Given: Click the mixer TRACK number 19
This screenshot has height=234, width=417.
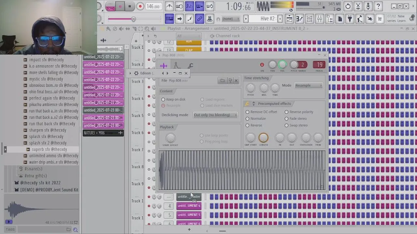Looking at the screenshot, I should click(x=319, y=65).
